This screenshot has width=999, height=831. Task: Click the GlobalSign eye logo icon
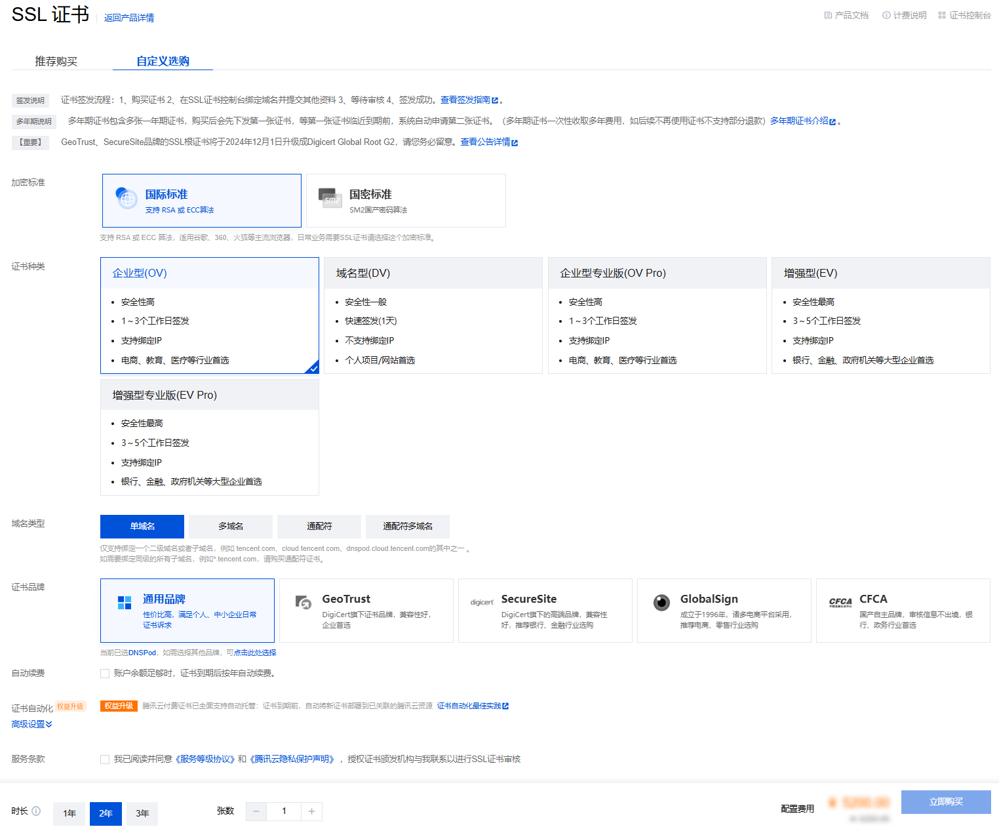pos(662,602)
